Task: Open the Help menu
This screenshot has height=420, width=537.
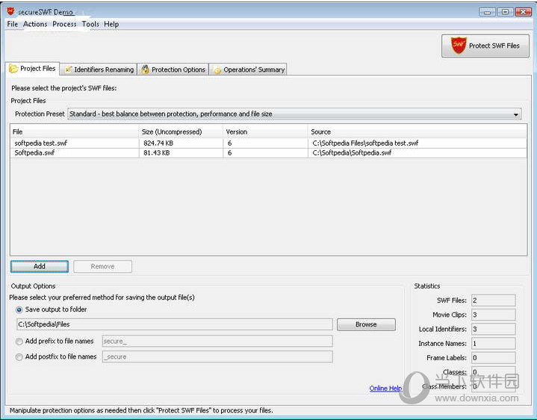Action: click(111, 24)
